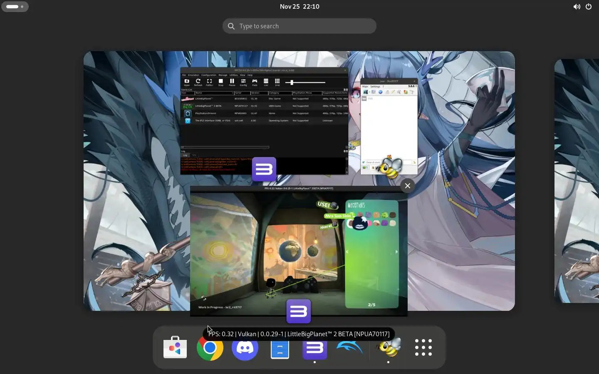Click the Pause icon in the RPCS3 toolbar

pyautogui.click(x=232, y=82)
